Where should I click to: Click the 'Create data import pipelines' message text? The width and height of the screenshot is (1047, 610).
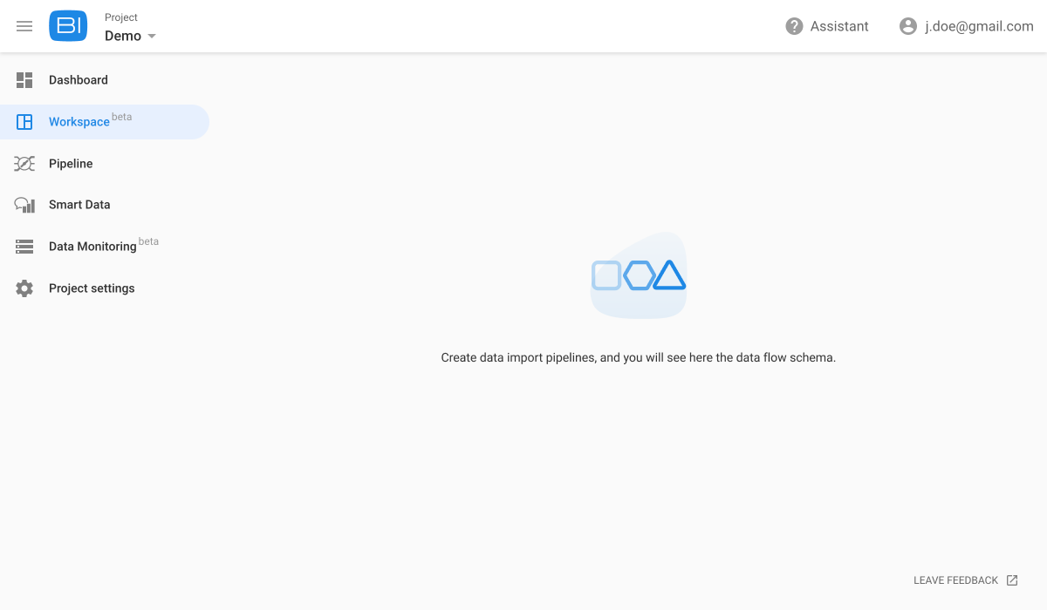click(x=639, y=357)
